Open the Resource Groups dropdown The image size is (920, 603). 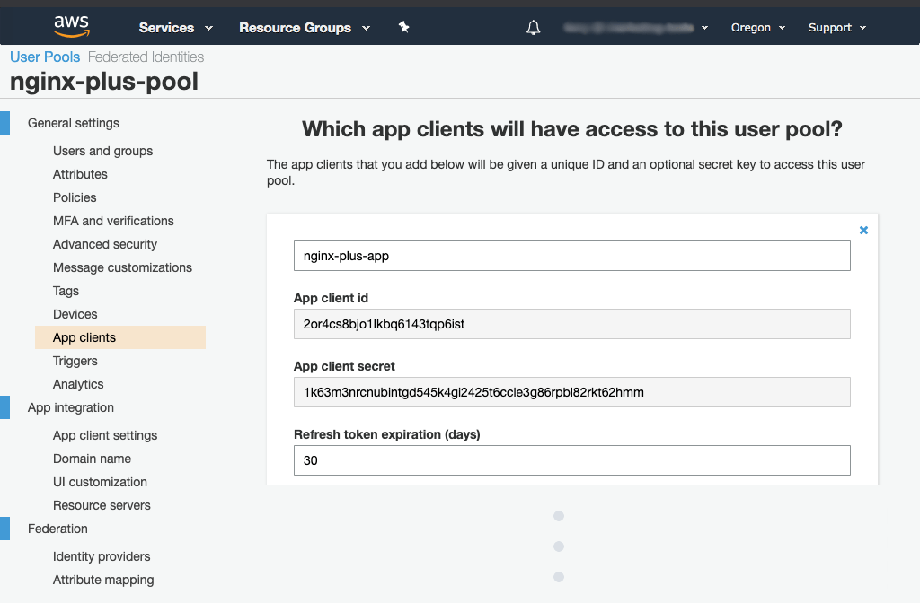304,28
